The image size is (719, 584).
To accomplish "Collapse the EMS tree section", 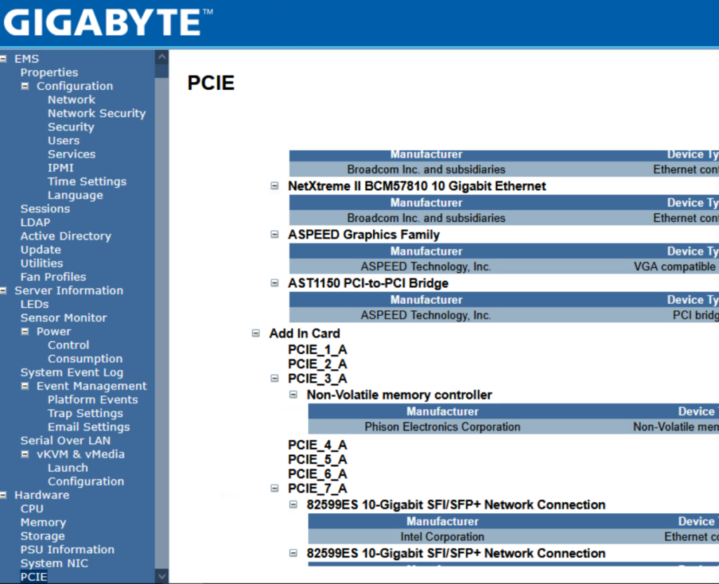I will pyautogui.click(x=4, y=59).
